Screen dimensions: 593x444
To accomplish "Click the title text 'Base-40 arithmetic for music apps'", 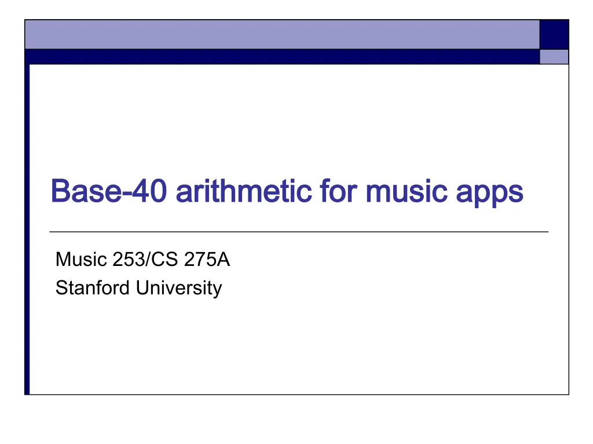I will click(x=287, y=192).
